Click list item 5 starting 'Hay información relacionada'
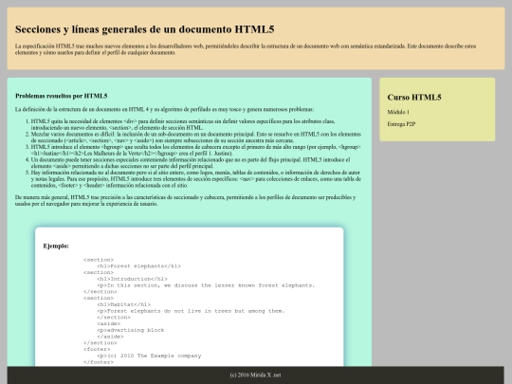This screenshot has width=512, height=384. [196, 178]
